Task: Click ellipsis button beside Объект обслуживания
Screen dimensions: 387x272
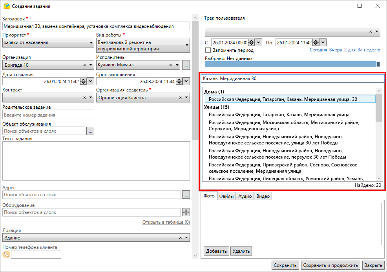Action: tap(90, 131)
